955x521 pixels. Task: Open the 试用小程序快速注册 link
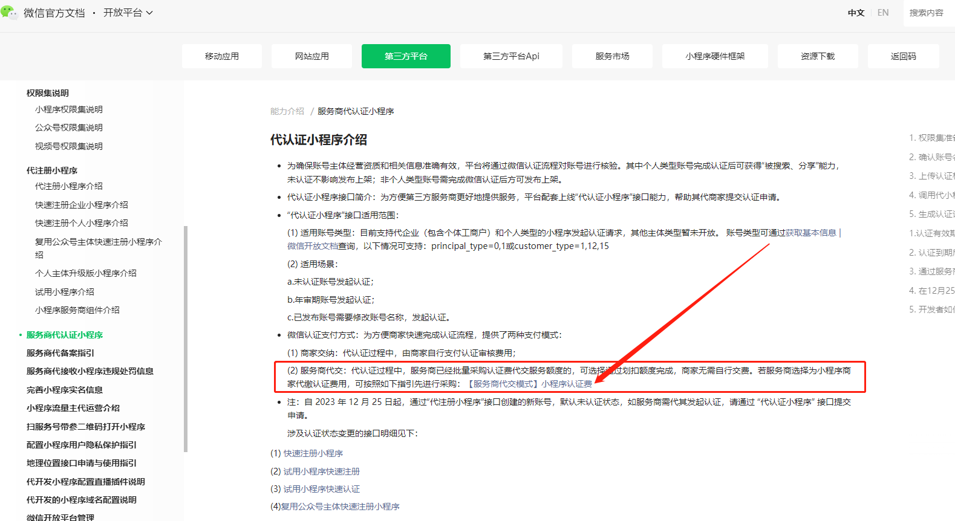322,471
